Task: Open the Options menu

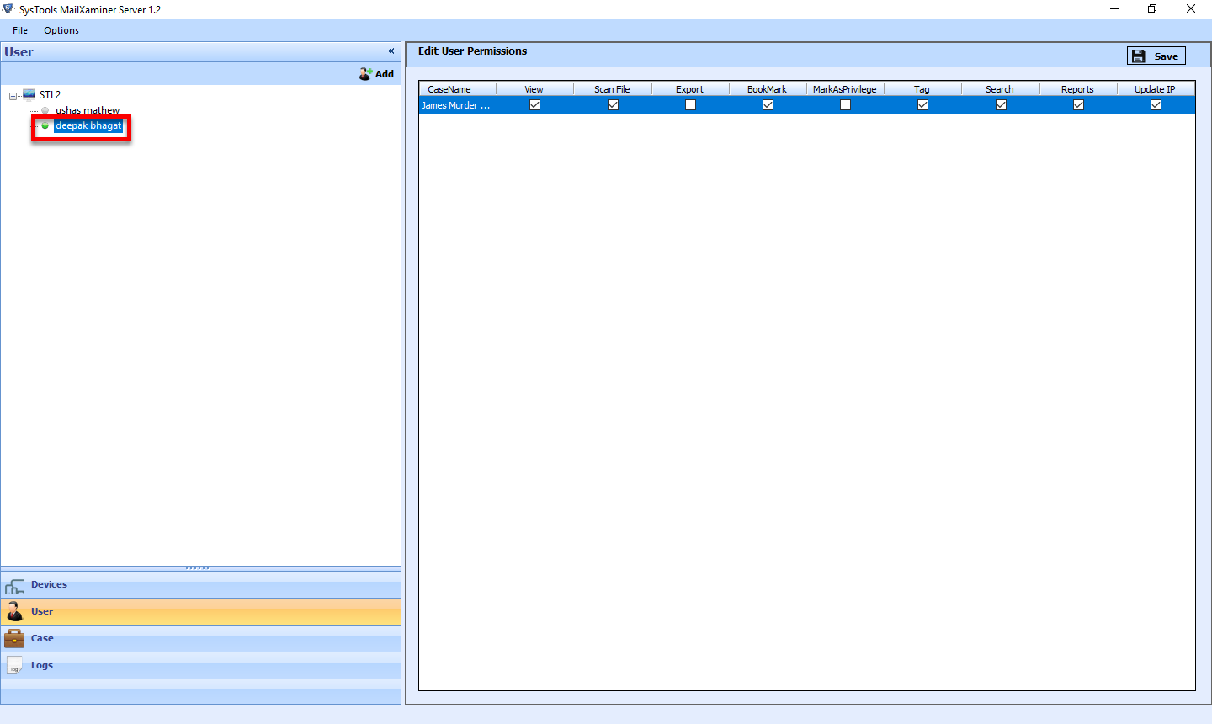Action: click(61, 30)
